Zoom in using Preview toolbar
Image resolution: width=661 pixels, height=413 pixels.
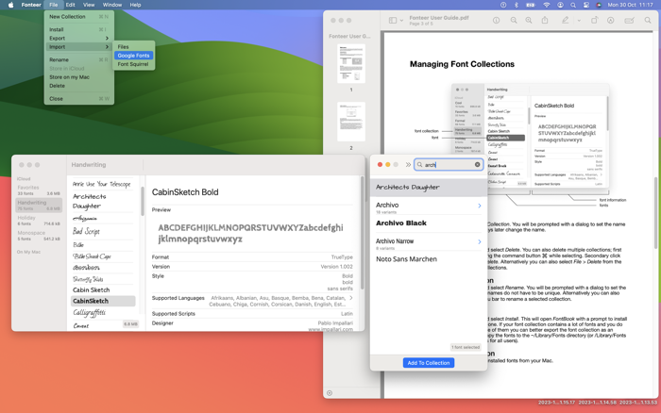point(528,20)
